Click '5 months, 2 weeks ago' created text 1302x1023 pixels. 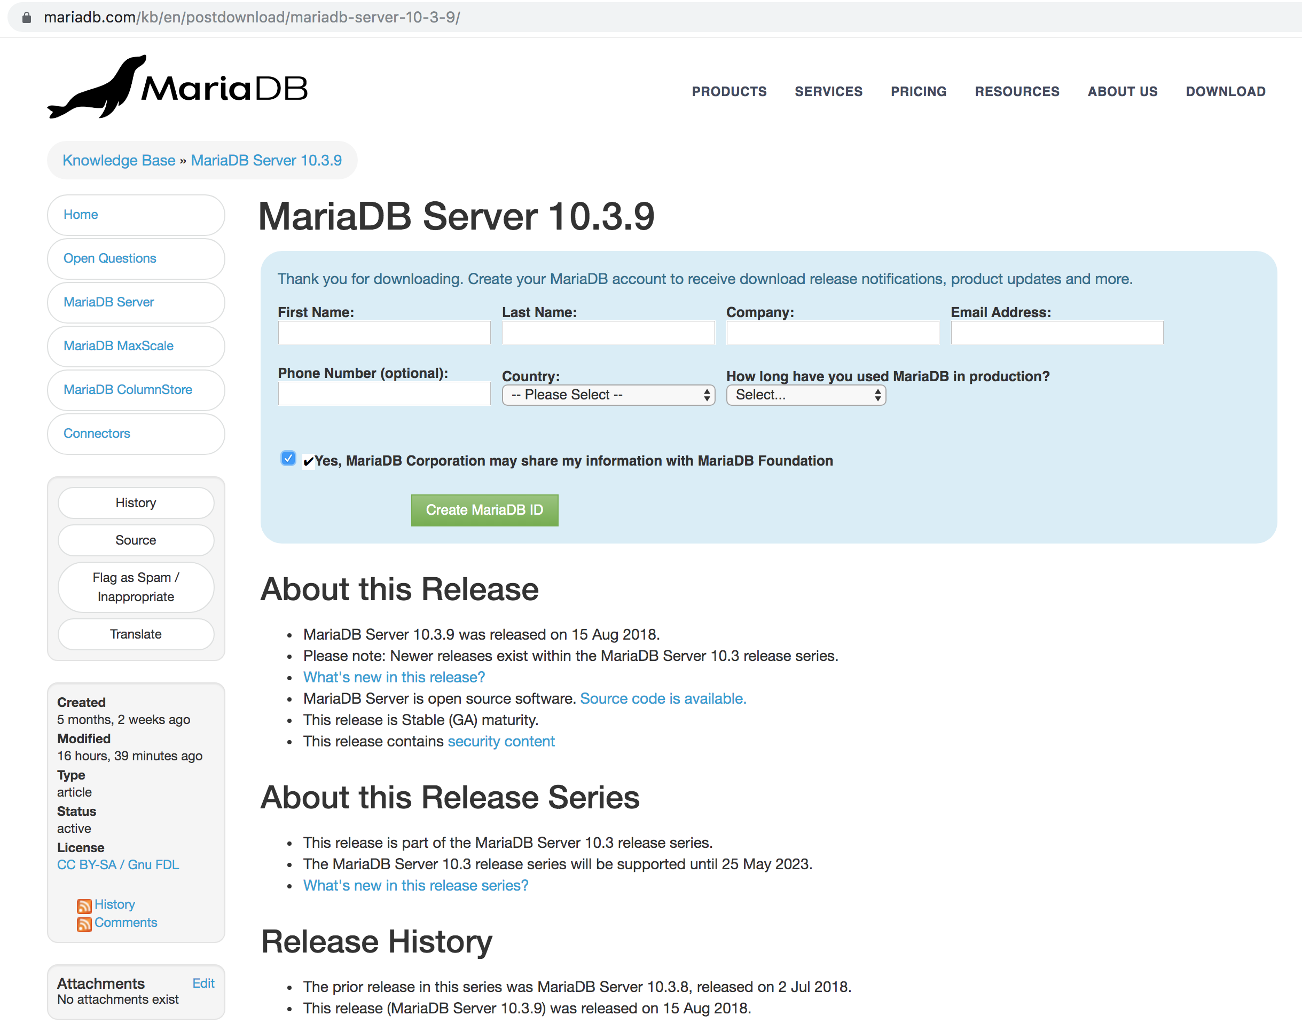[x=123, y=719]
